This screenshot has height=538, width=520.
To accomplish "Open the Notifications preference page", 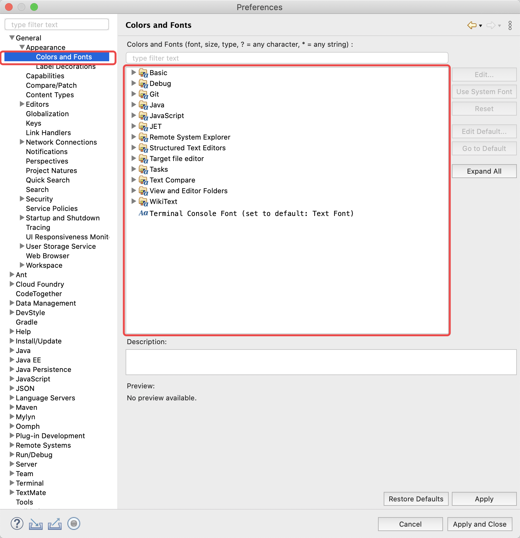I will coord(47,152).
